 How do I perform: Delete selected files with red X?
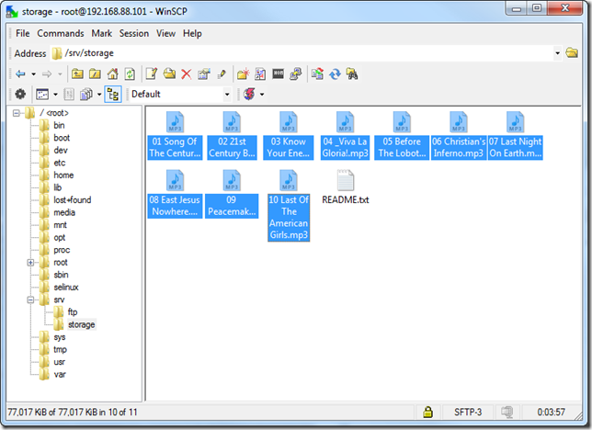(186, 74)
